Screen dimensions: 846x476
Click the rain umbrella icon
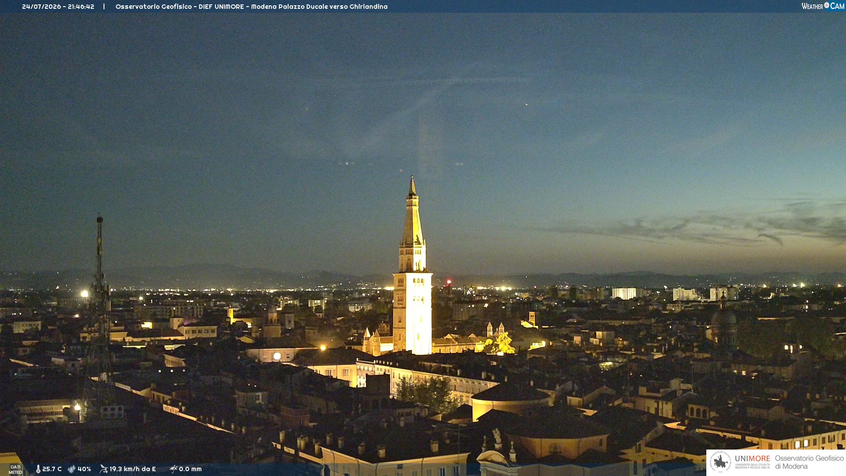pos(173,469)
